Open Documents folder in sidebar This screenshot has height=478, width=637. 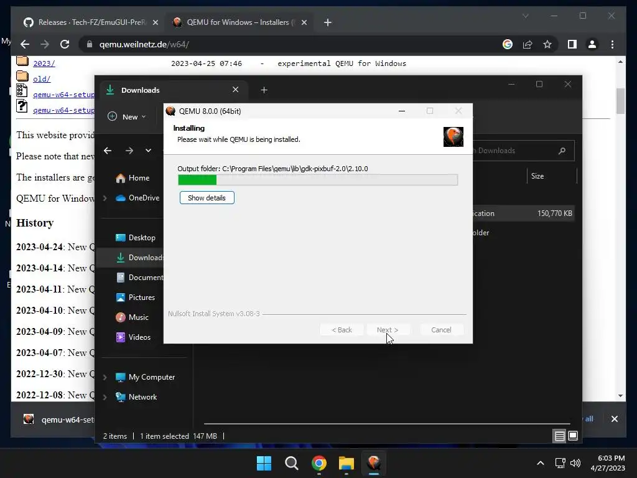[x=139, y=278]
